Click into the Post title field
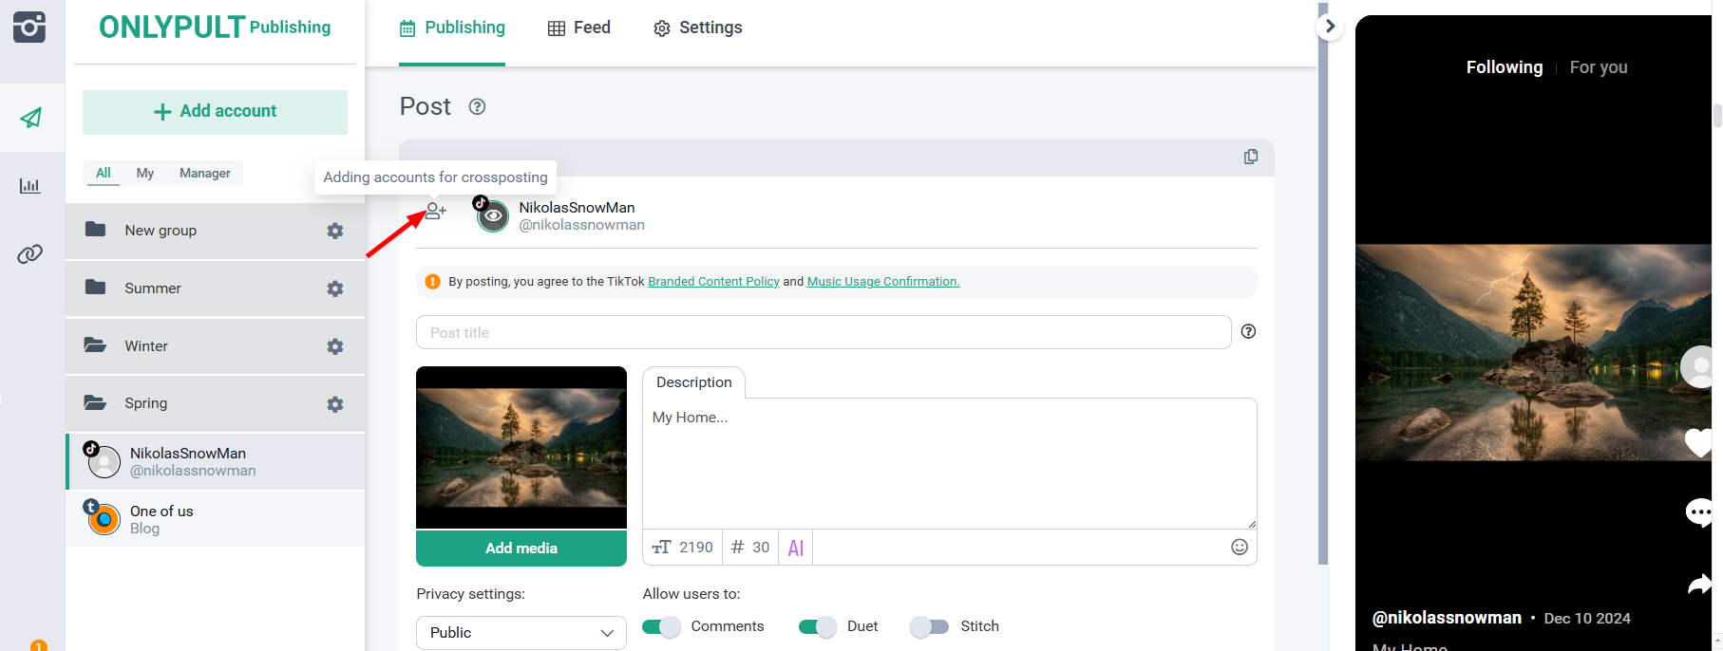Viewport: 1723px width, 651px height. 823,332
